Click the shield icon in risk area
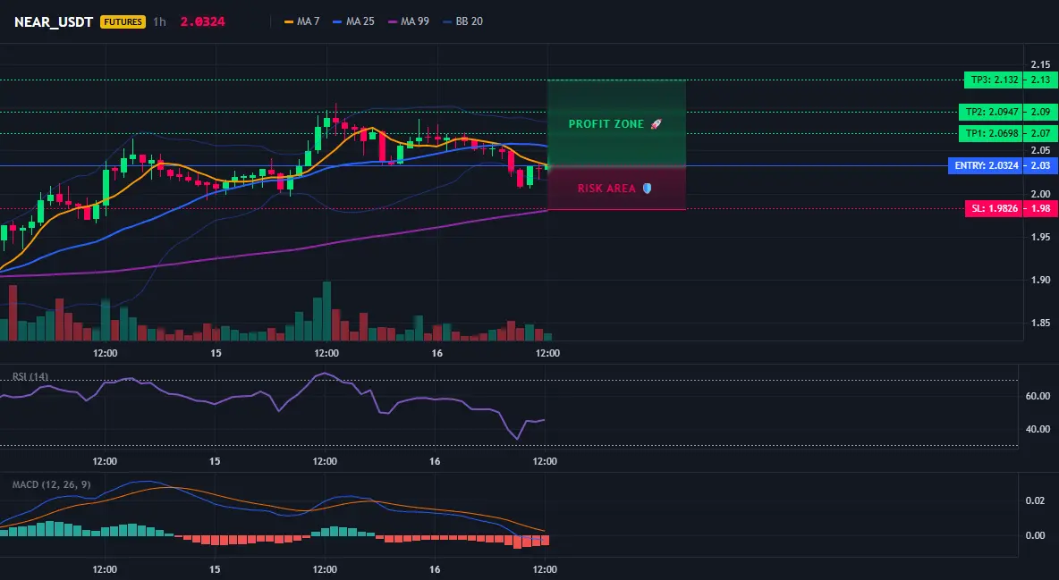1059x580 pixels. (x=647, y=189)
